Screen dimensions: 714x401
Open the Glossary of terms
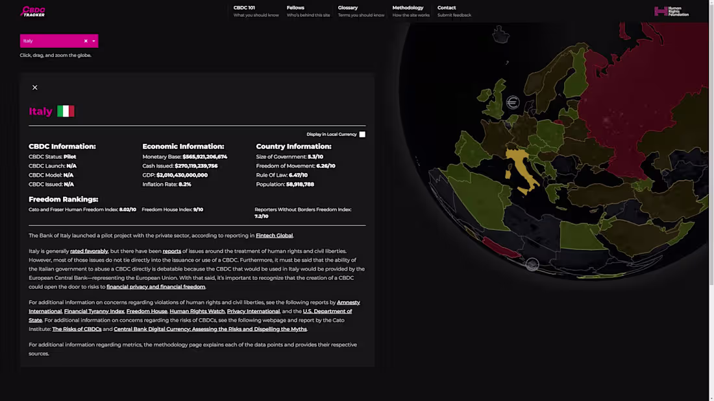click(348, 7)
